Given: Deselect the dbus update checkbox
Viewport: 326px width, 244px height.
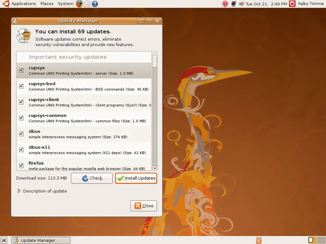Looking at the screenshot, I should [22, 134].
